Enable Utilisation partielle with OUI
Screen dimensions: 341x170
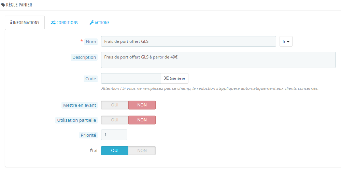tap(115, 120)
